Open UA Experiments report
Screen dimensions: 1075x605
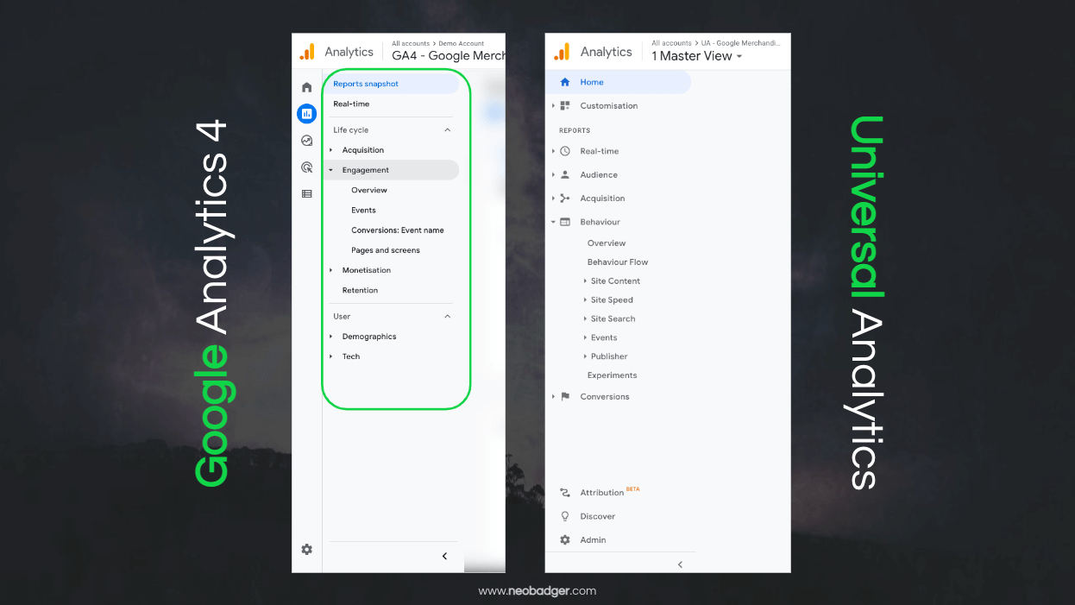[x=612, y=375]
